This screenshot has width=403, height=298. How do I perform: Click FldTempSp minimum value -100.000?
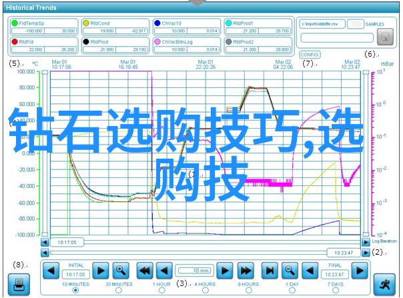28,31
